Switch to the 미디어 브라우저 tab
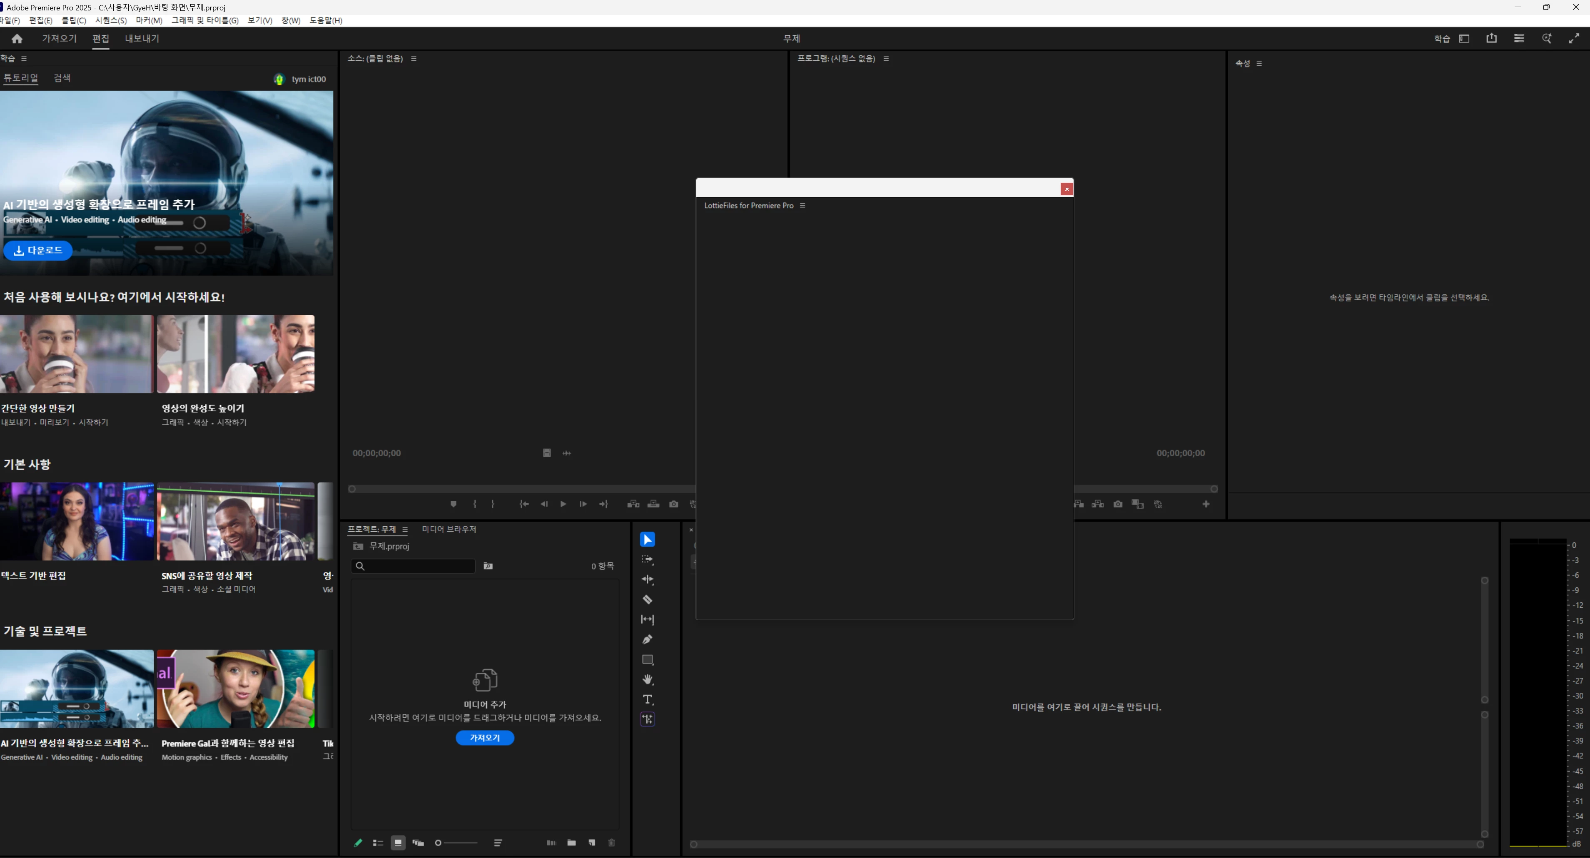This screenshot has width=1590, height=858. (x=449, y=529)
